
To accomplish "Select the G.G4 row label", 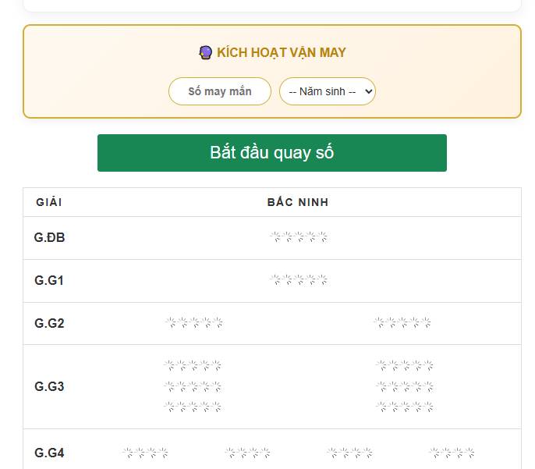I will (49, 453).
